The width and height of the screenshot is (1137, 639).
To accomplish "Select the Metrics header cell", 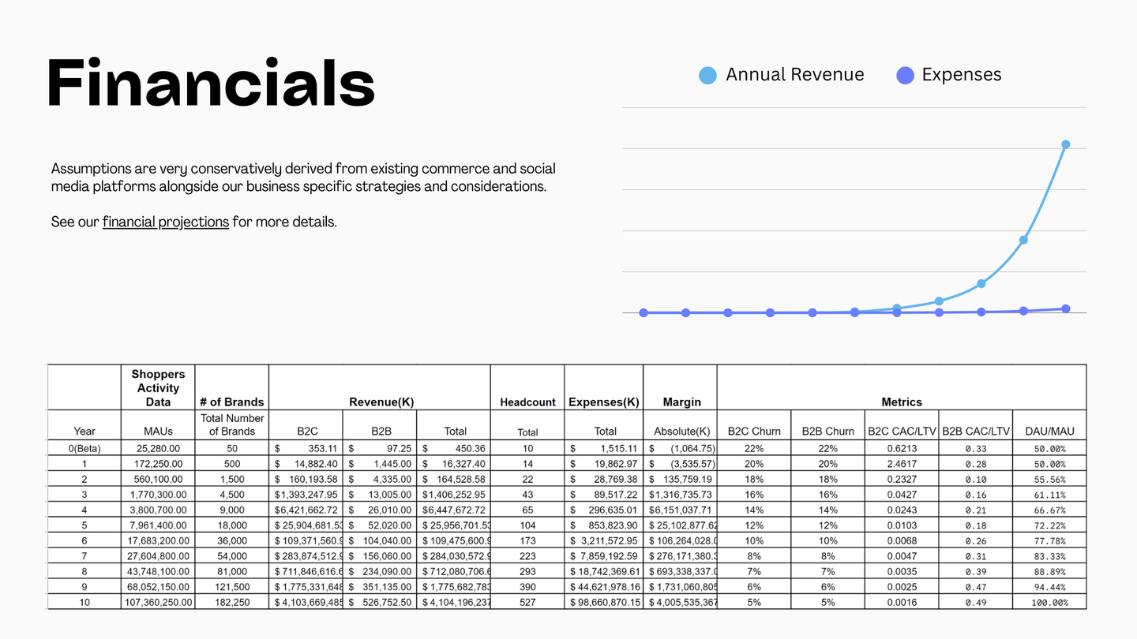I will click(x=902, y=402).
